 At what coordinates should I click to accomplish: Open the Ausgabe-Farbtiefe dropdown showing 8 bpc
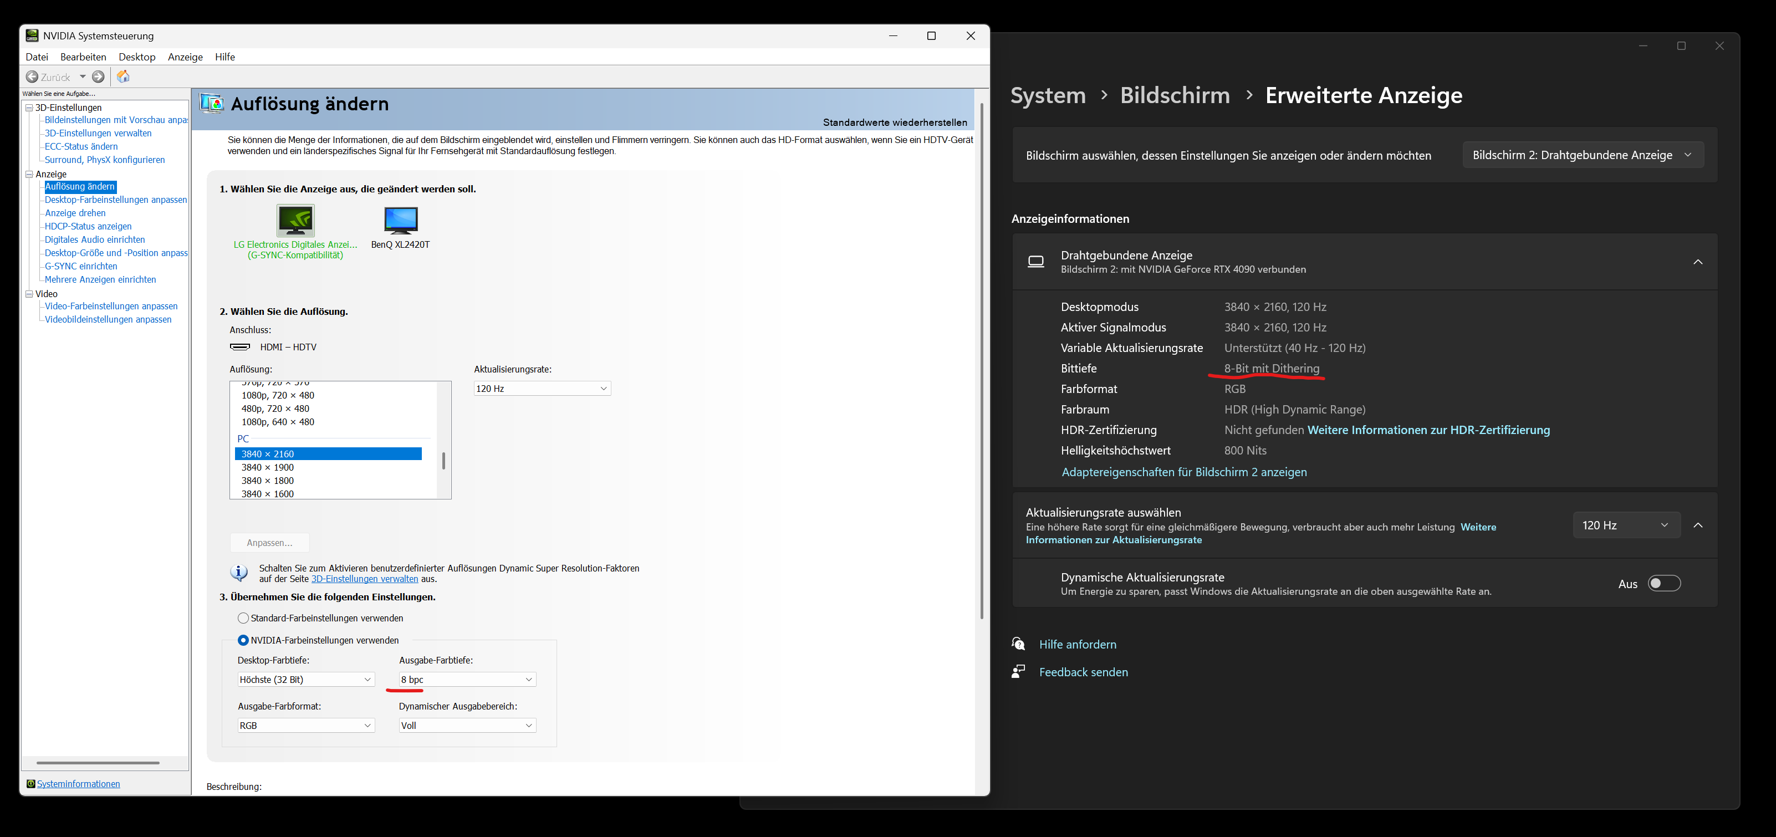pyautogui.click(x=466, y=679)
